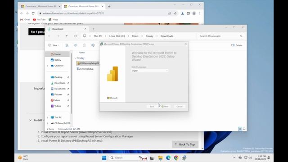Click Local Disk (C:) in address breadcrumb
The image size is (288, 162).
[x=117, y=36]
